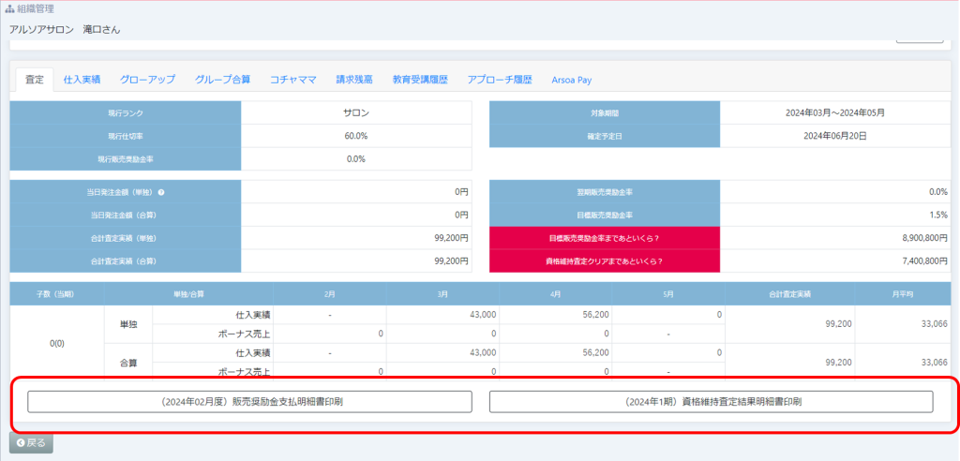Switch to the 仕入実績 tab
Image resolution: width=960 pixels, height=461 pixels.
(x=82, y=80)
